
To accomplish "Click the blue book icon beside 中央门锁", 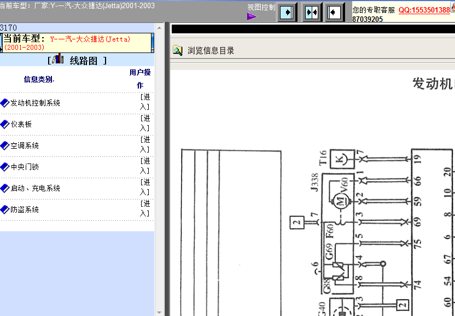I will (x=5, y=167).
